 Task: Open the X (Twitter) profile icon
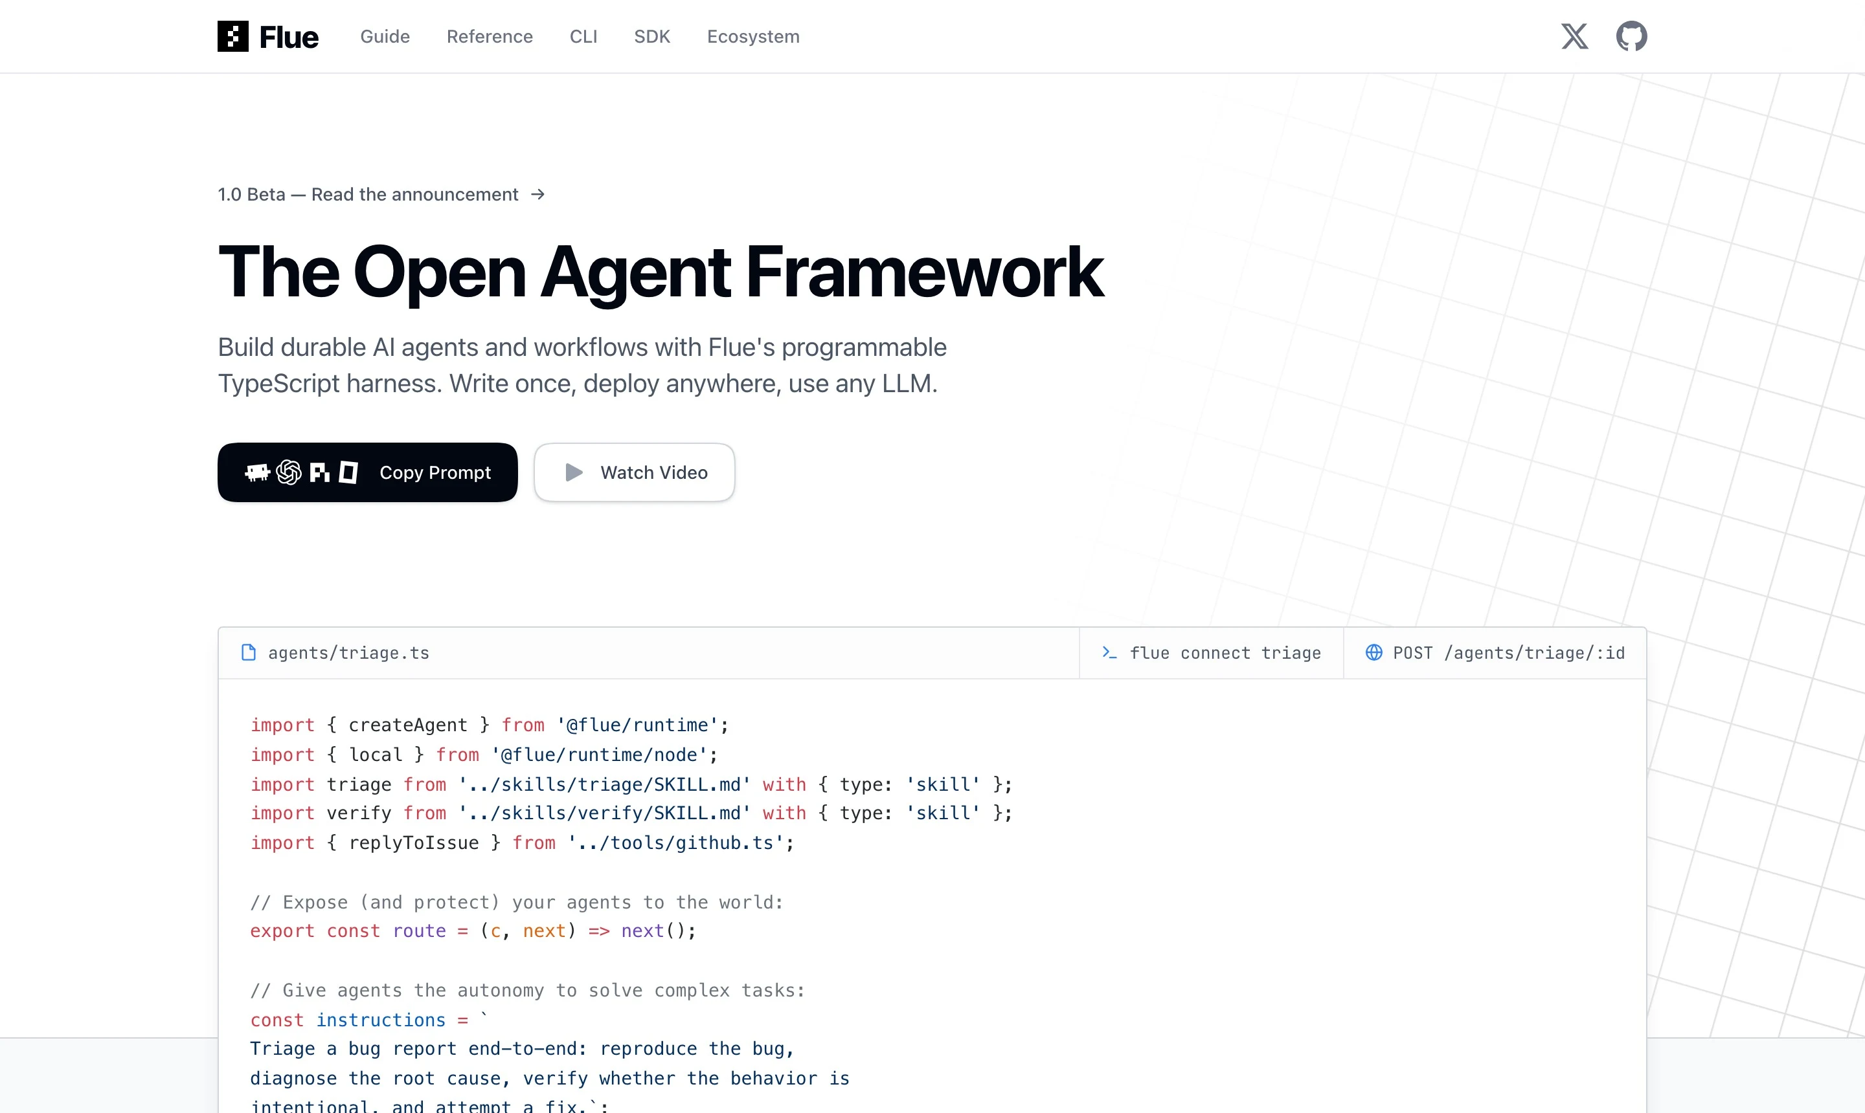[x=1574, y=36]
